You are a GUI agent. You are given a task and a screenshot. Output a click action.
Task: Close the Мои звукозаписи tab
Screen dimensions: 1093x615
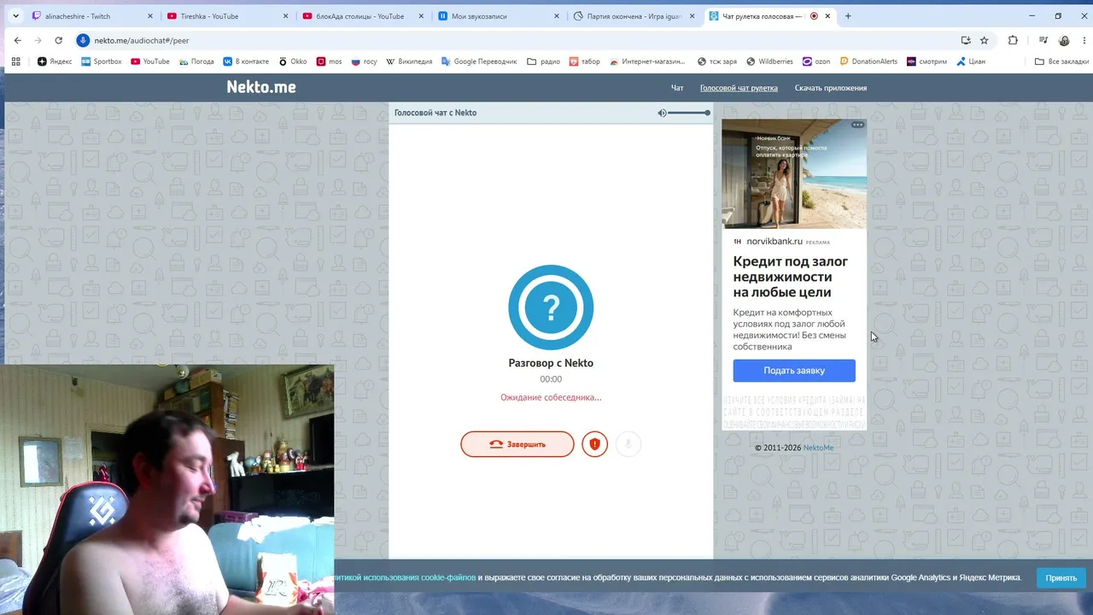pyautogui.click(x=556, y=15)
